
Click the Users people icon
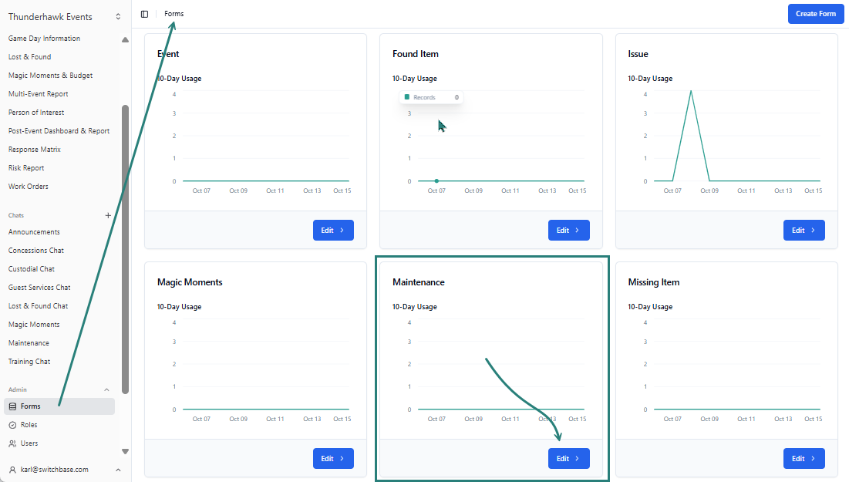(x=12, y=443)
